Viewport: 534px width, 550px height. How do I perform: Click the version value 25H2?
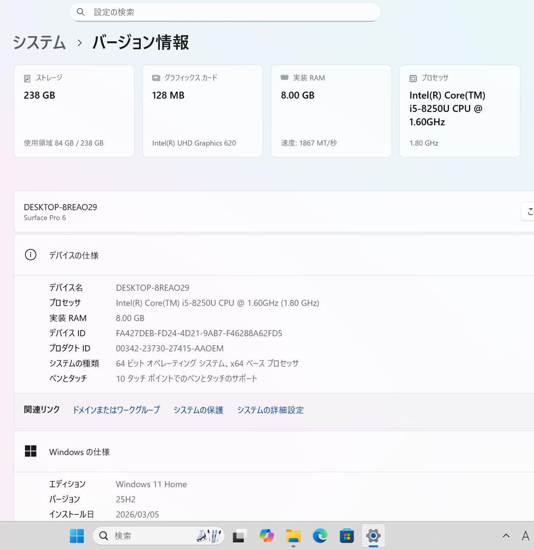click(x=126, y=500)
